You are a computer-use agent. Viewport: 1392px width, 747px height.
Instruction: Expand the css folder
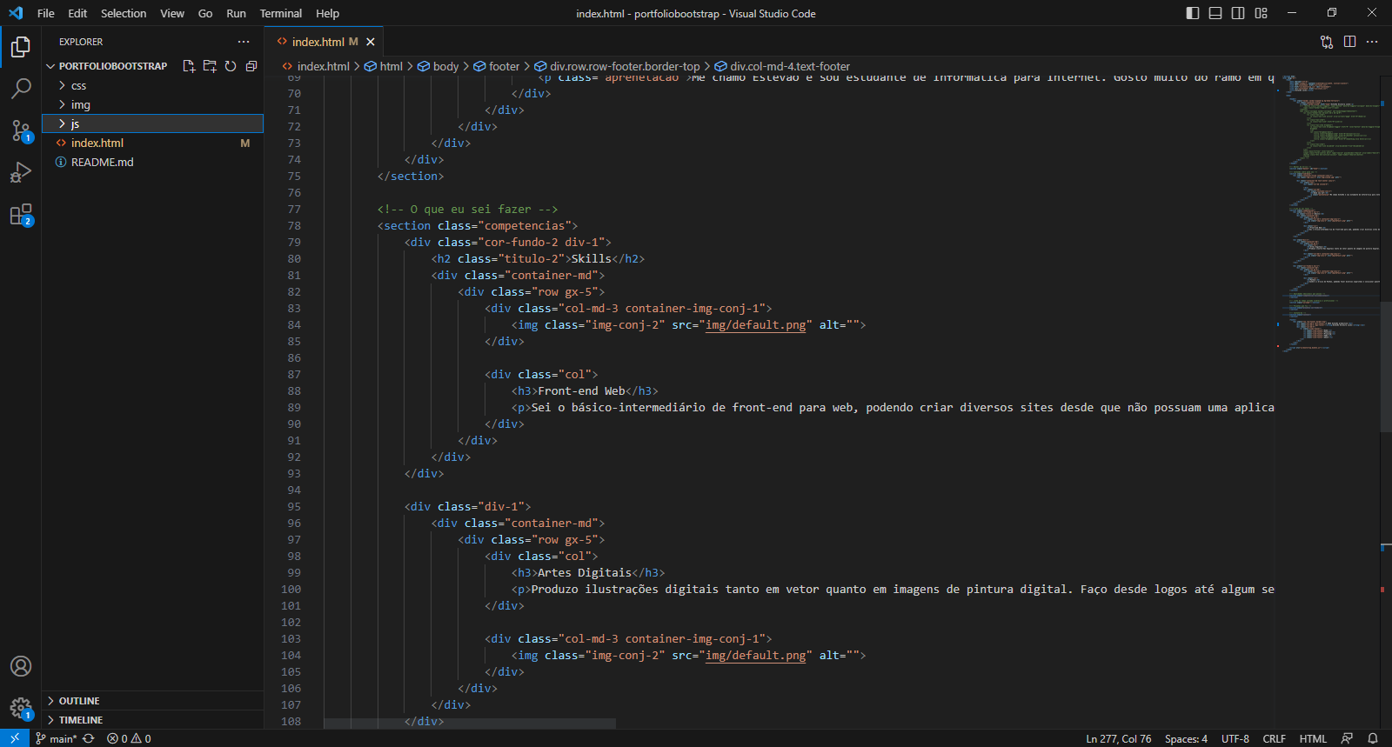(x=78, y=85)
